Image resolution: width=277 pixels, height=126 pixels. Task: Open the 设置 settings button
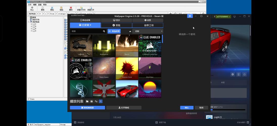point(148,20)
